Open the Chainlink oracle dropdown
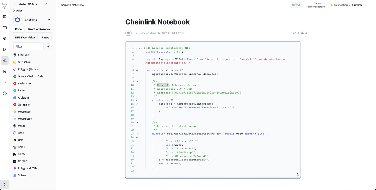The height and width of the screenshot is (190, 376). click(49, 20)
